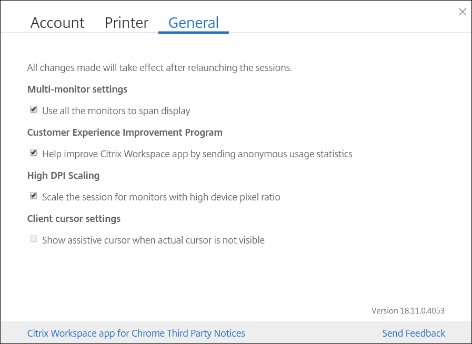Select the General tab
This screenshot has height=344, width=472.
[x=193, y=23]
